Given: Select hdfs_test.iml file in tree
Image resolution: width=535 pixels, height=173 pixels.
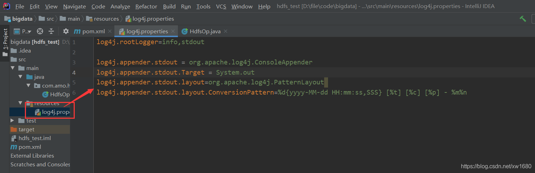Looking at the screenshot, I should [x=31, y=138].
